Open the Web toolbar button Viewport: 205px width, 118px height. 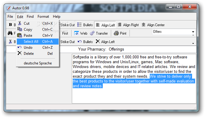tap(81, 33)
